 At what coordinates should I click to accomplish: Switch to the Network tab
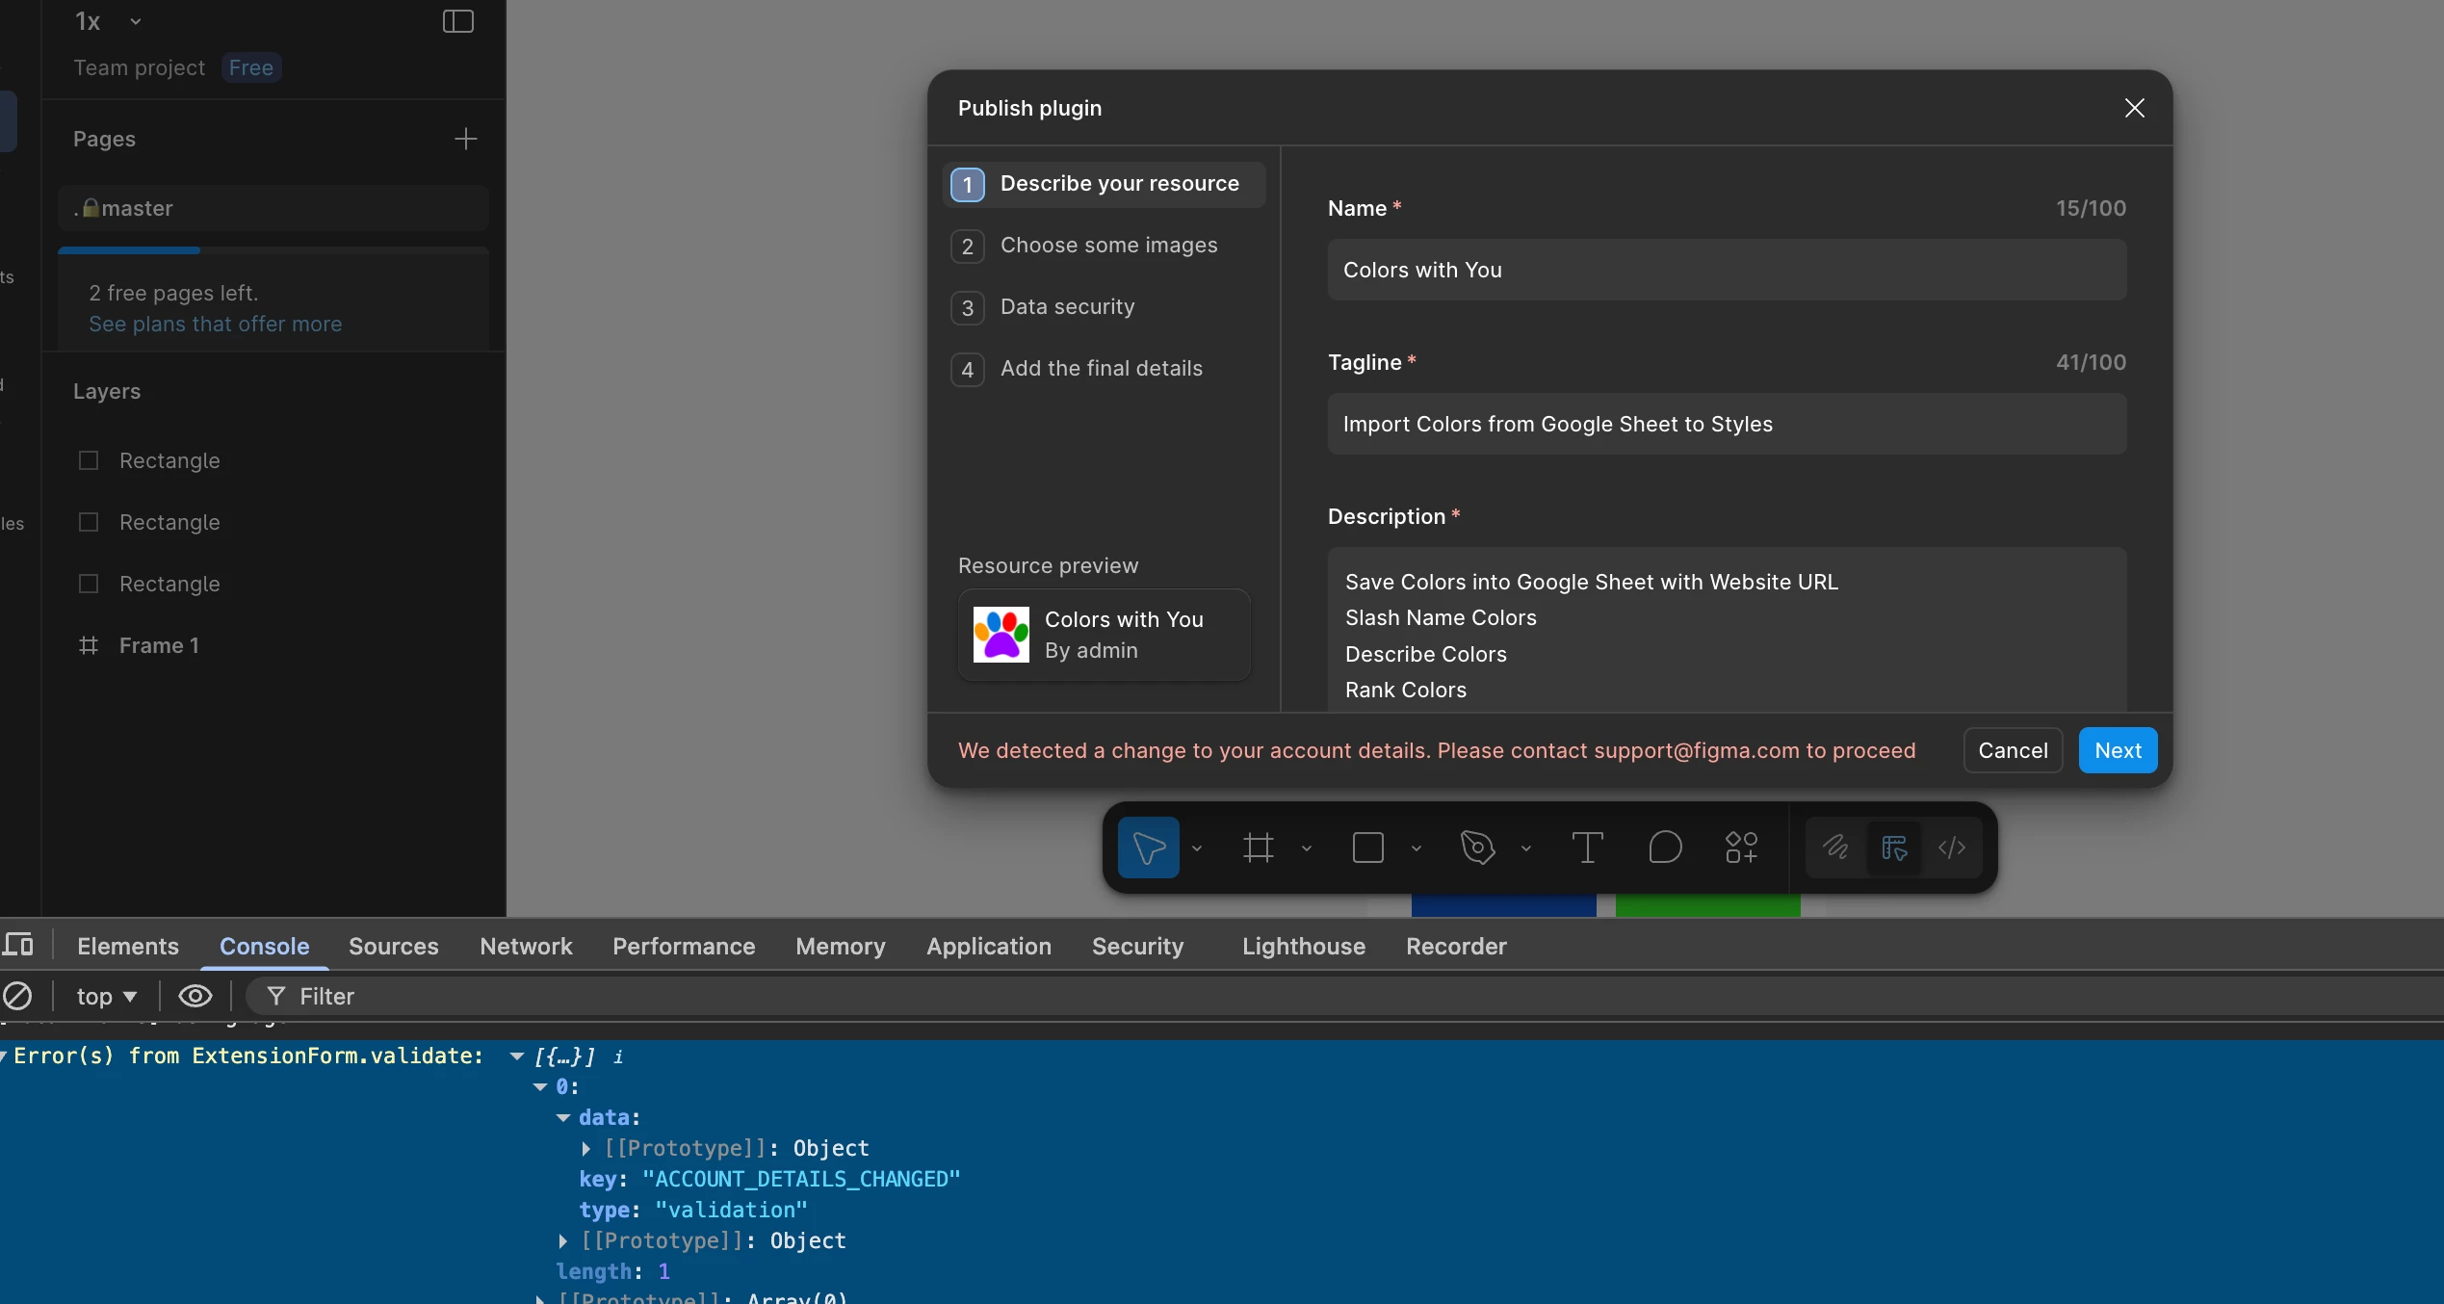pyautogui.click(x=526, y=946)
